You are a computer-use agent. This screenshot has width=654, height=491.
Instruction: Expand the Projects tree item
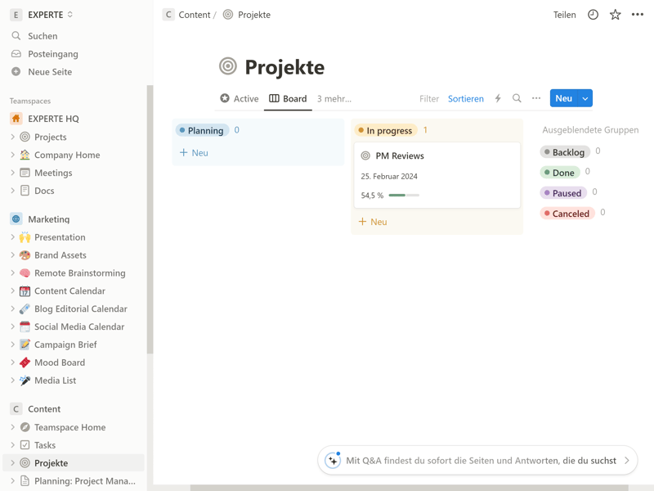(x=12, y=137)
